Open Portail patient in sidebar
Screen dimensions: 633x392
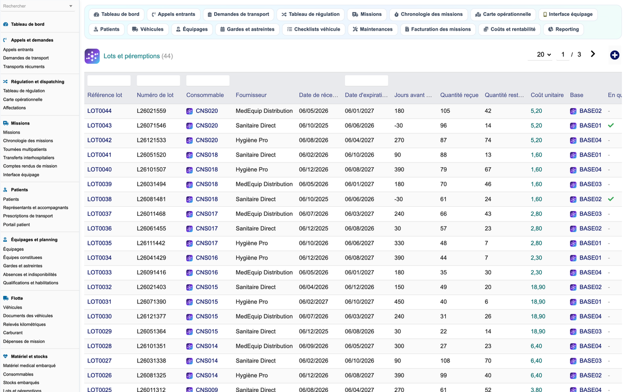(x=16, y=225)
